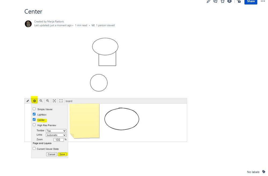268x176 pixels.
Task: Click the Share button
Action: tap(251, 2)
